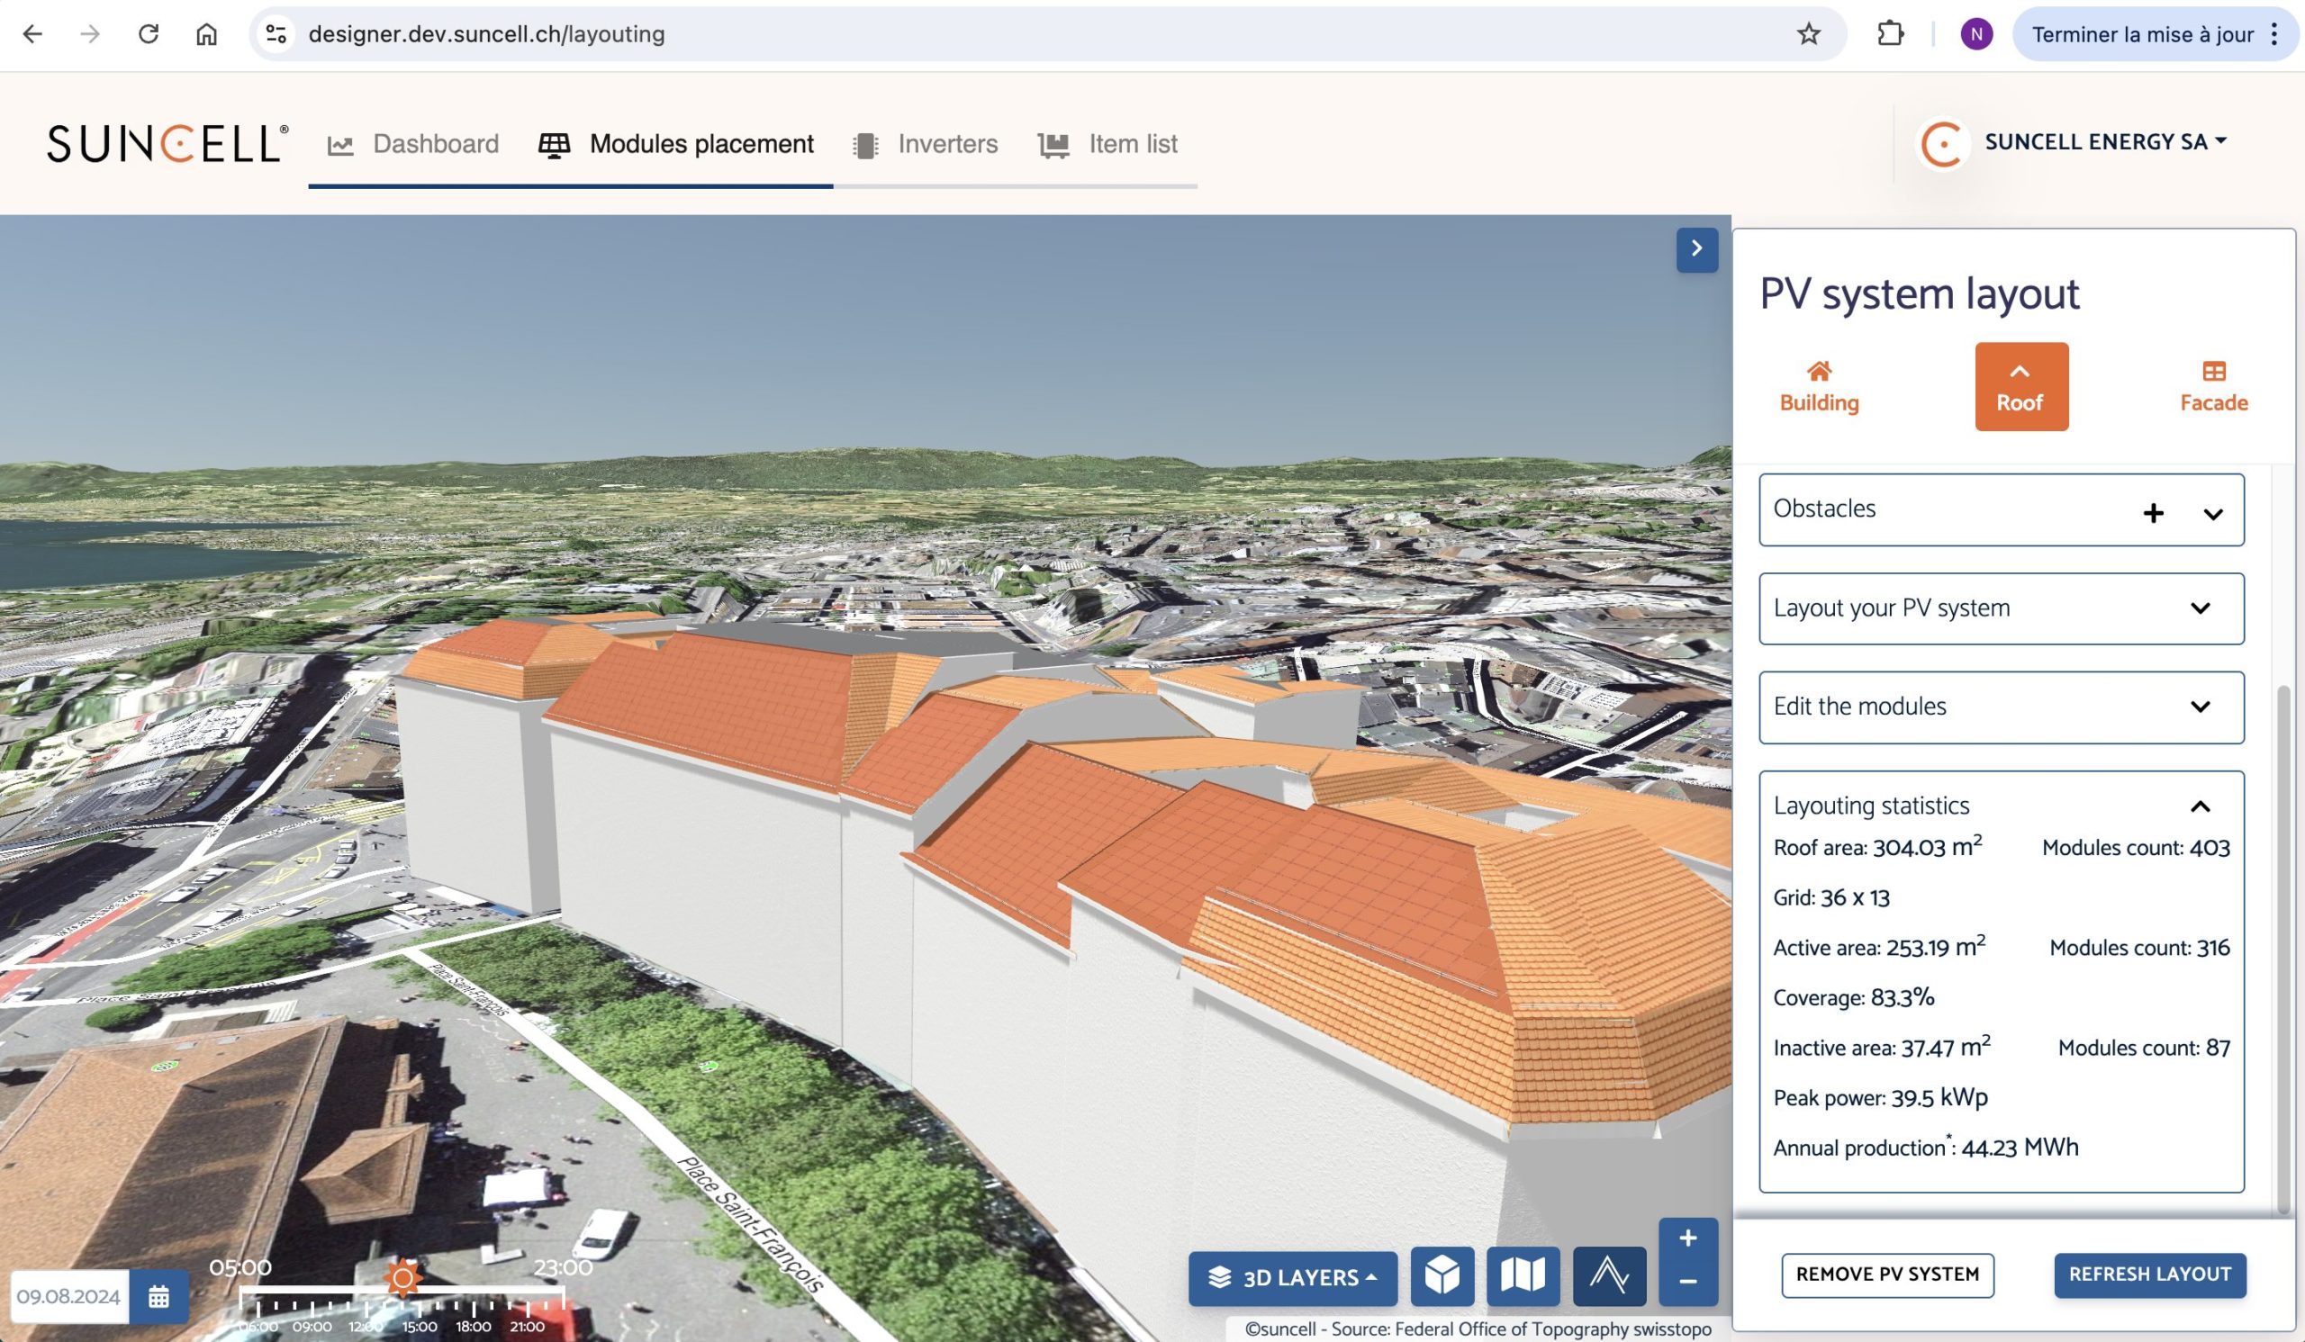The height and width of the screenshot is (1342, 2305).
Task: Select the Roof mode
Action: pyautogui.click(x=2020, y=387)
